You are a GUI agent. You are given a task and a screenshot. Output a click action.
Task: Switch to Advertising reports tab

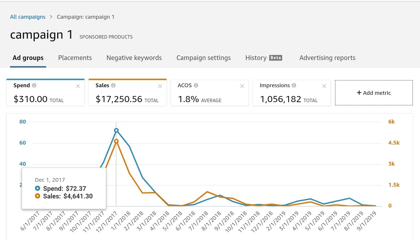pos(327,58)
